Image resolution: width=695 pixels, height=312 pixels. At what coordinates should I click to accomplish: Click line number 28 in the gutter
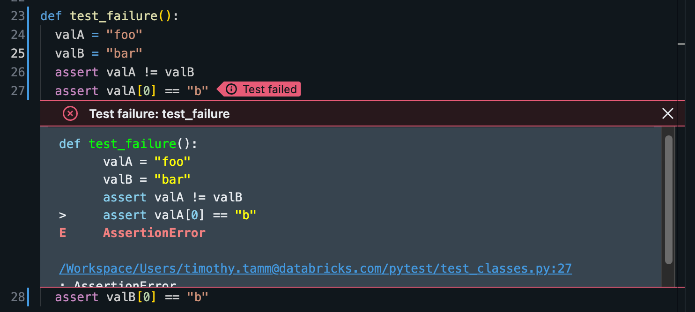pos(17,297)
